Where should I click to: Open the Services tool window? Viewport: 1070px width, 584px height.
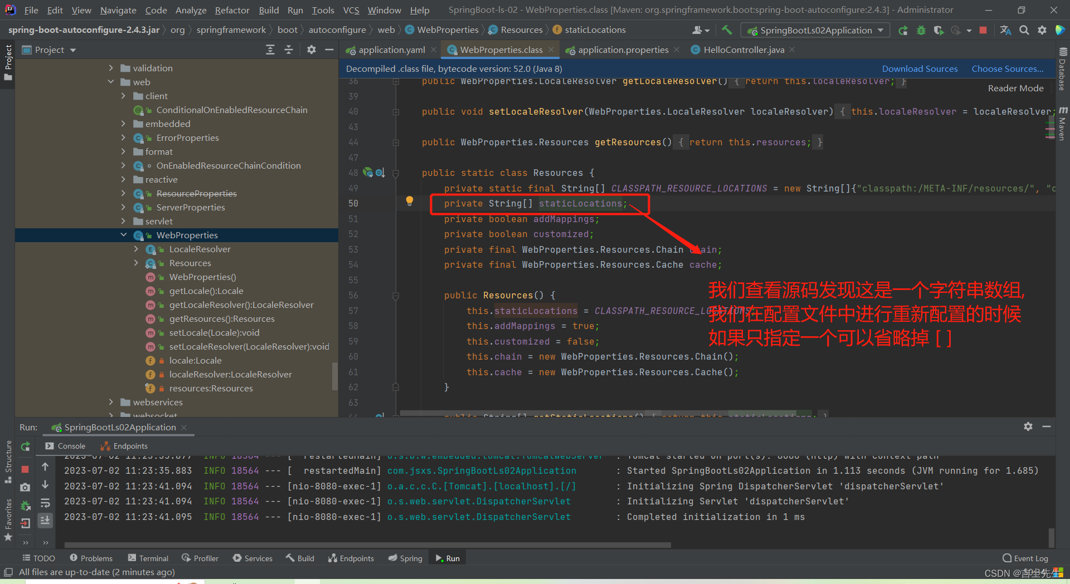pyautogui.click(x=252, y=558)
